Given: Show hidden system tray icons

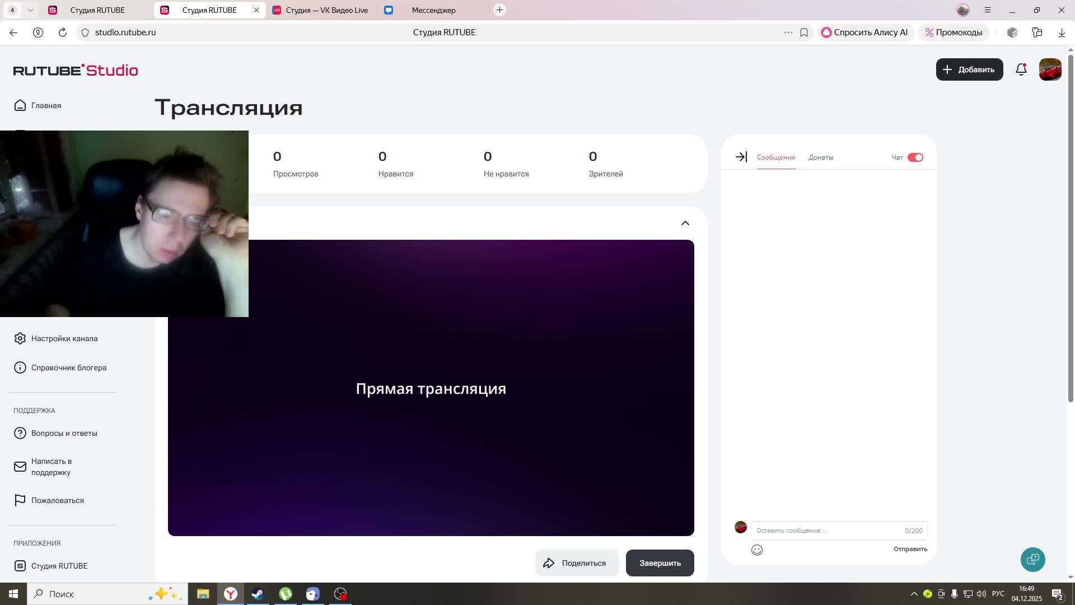Looking at the screenshot, I should [914, 594].
